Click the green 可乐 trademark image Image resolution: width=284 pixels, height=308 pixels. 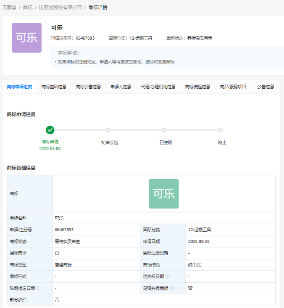pyautogui.click(x=164, y=193)
